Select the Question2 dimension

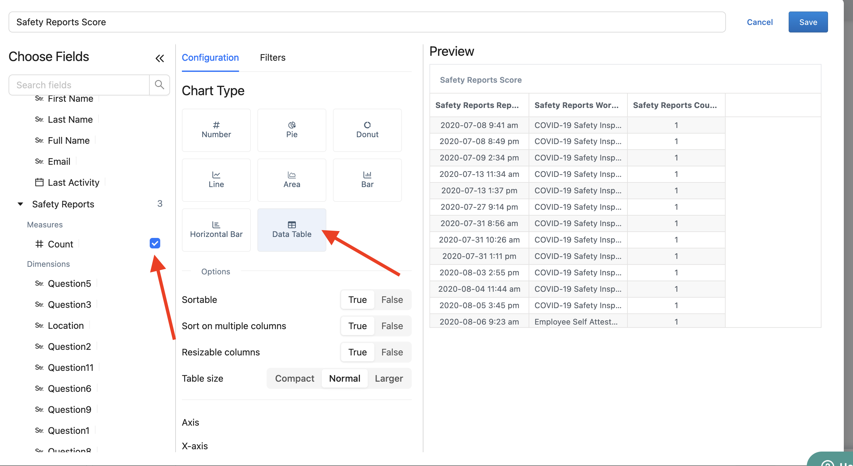[69, 347]
